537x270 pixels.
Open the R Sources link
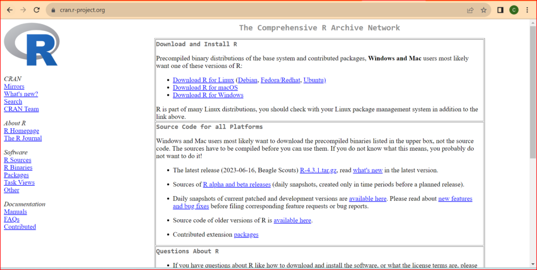tap(17, 160)
